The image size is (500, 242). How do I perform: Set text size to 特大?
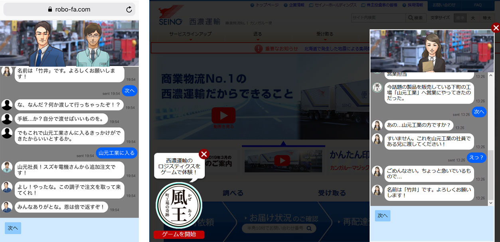(x=486, y=18)
